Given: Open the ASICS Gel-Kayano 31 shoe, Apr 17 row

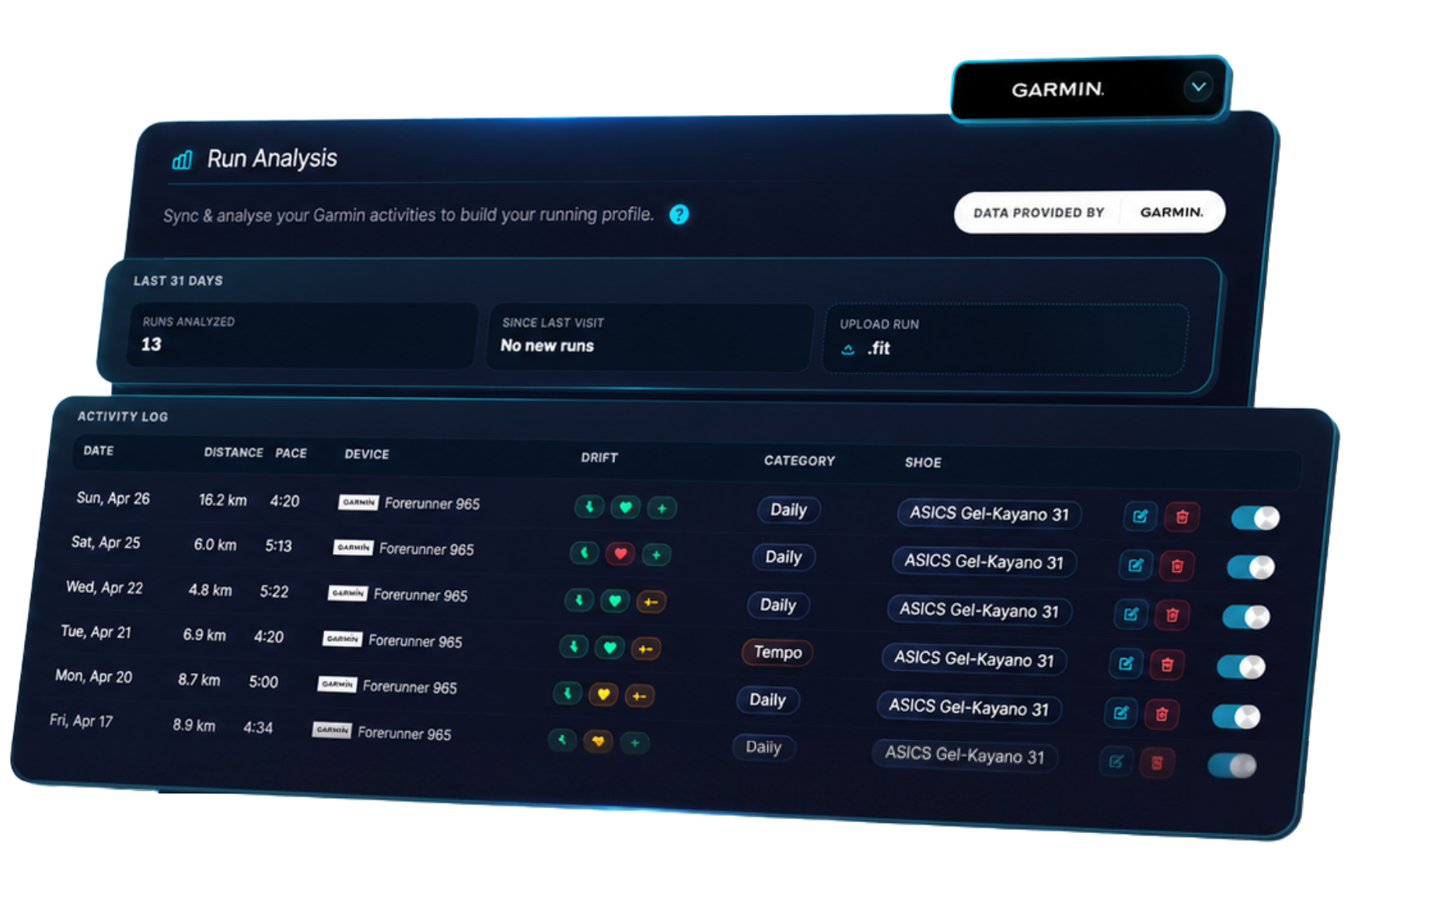Looking at the screenshot, I should [x=964, y=755].
